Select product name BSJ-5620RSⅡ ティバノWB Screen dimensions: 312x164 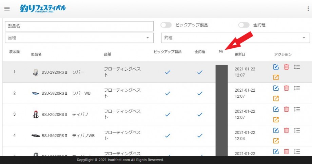68,136
